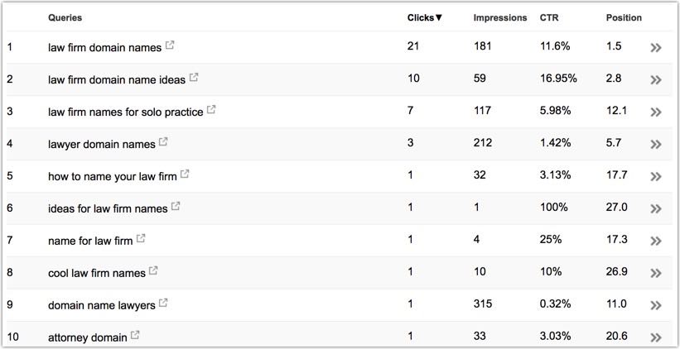Screen dimensions: 680x349
Task: Expand details arrow for 'law firm domain names' row
Action: point(656,48)
